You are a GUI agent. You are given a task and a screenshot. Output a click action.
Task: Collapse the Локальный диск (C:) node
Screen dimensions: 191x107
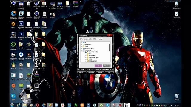(x=84, y=52)
